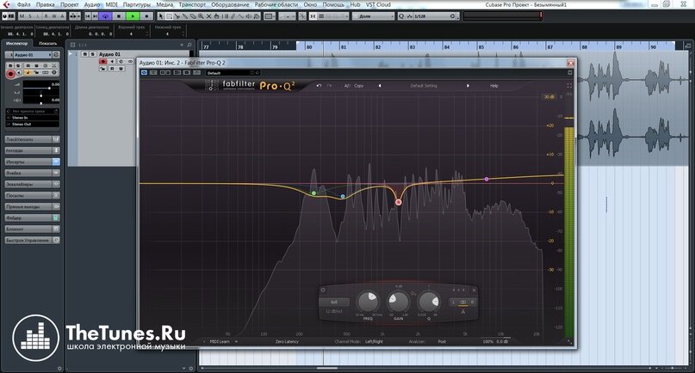Select the Mute X tool
Image resolution: width=695 pixels, height=373 pixels.
(208, 16)
